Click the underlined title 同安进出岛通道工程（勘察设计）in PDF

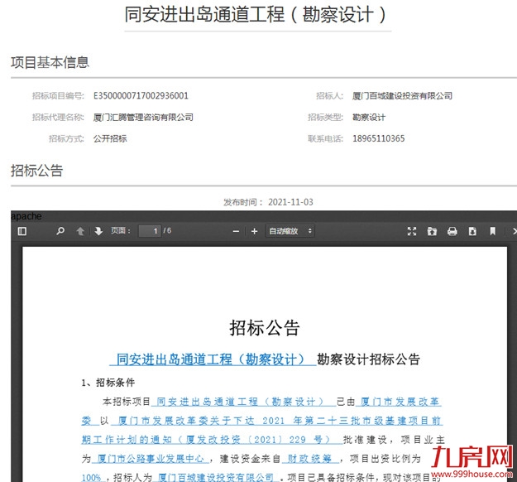click(x=213, y=359)
